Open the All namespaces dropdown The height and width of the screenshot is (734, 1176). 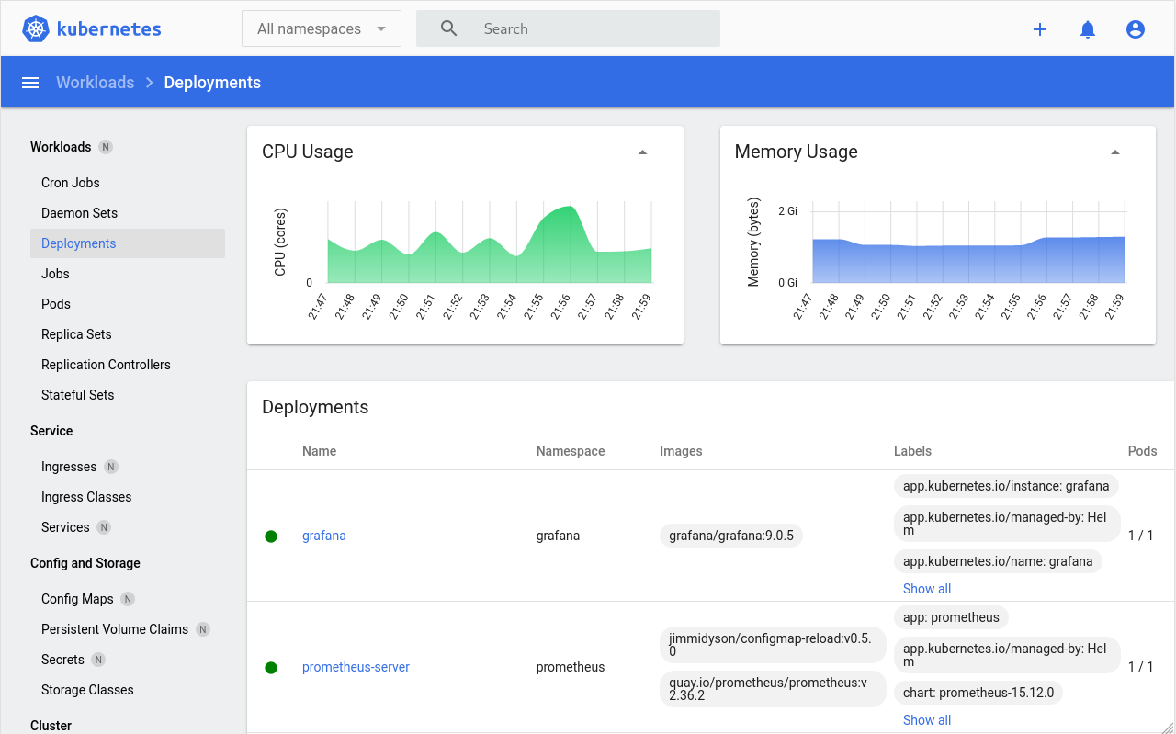(322, 28)
